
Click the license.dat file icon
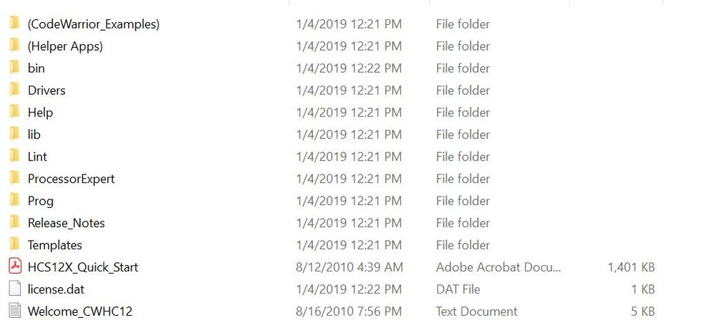click(x=15, y=289)
